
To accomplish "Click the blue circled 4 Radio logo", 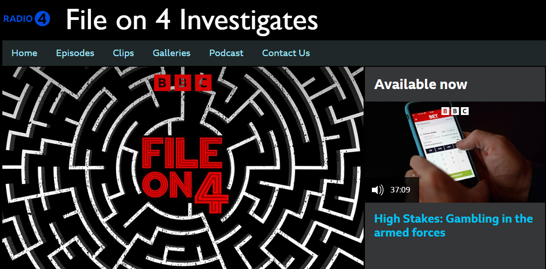I will [x=43, y=19].
